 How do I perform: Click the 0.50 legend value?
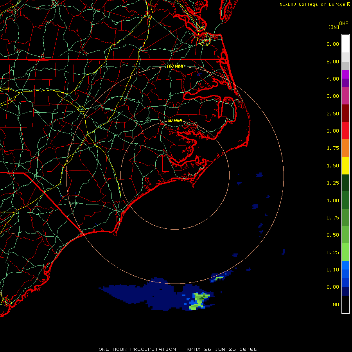tap(333, 235)
